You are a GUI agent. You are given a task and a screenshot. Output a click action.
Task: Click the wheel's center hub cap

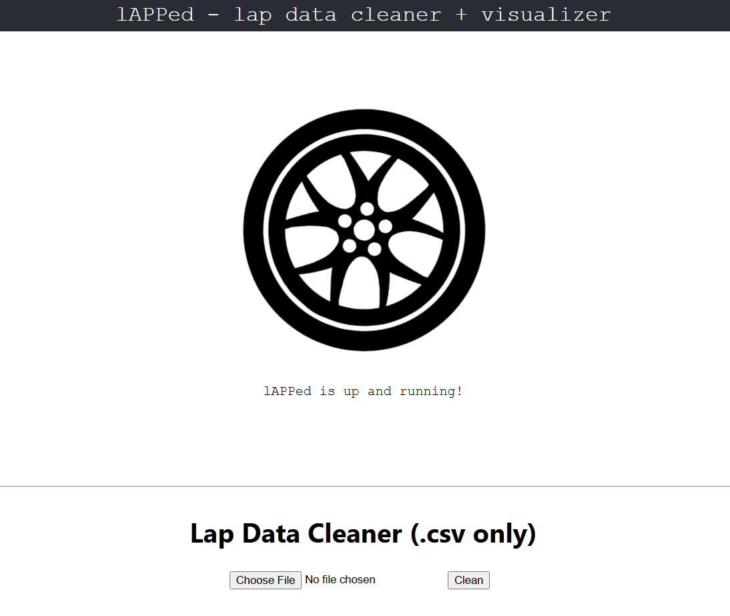364,230
